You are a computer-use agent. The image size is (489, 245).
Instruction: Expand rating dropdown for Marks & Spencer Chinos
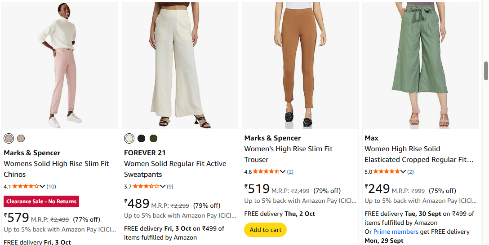(x=43, y=186)
